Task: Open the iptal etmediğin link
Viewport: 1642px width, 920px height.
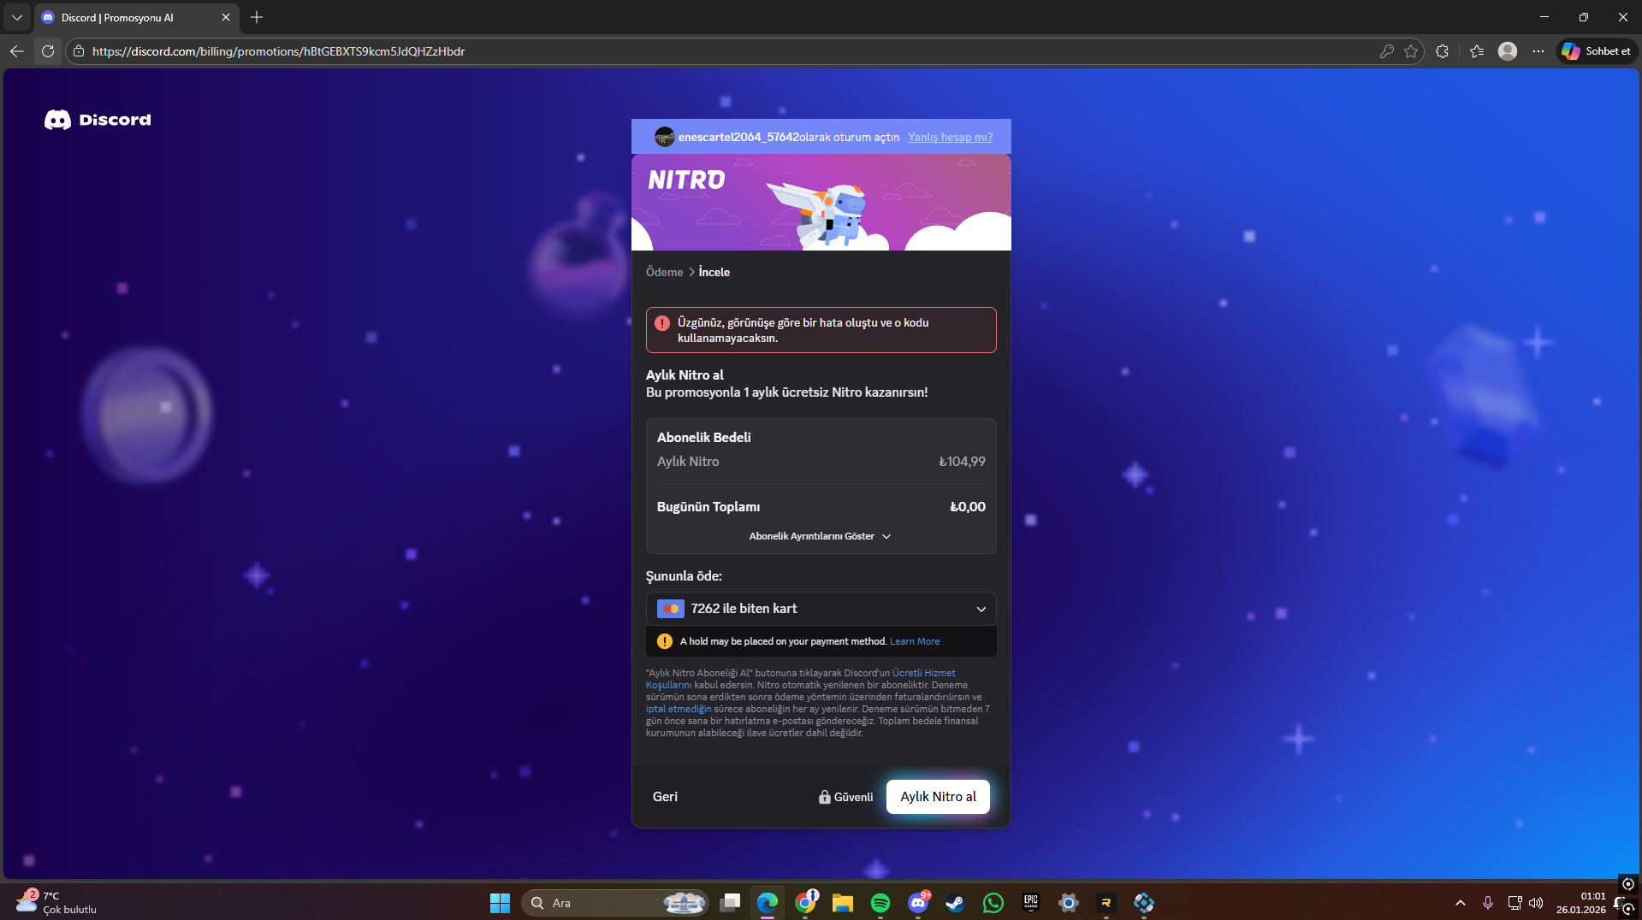Action: (x=679, y=709)
